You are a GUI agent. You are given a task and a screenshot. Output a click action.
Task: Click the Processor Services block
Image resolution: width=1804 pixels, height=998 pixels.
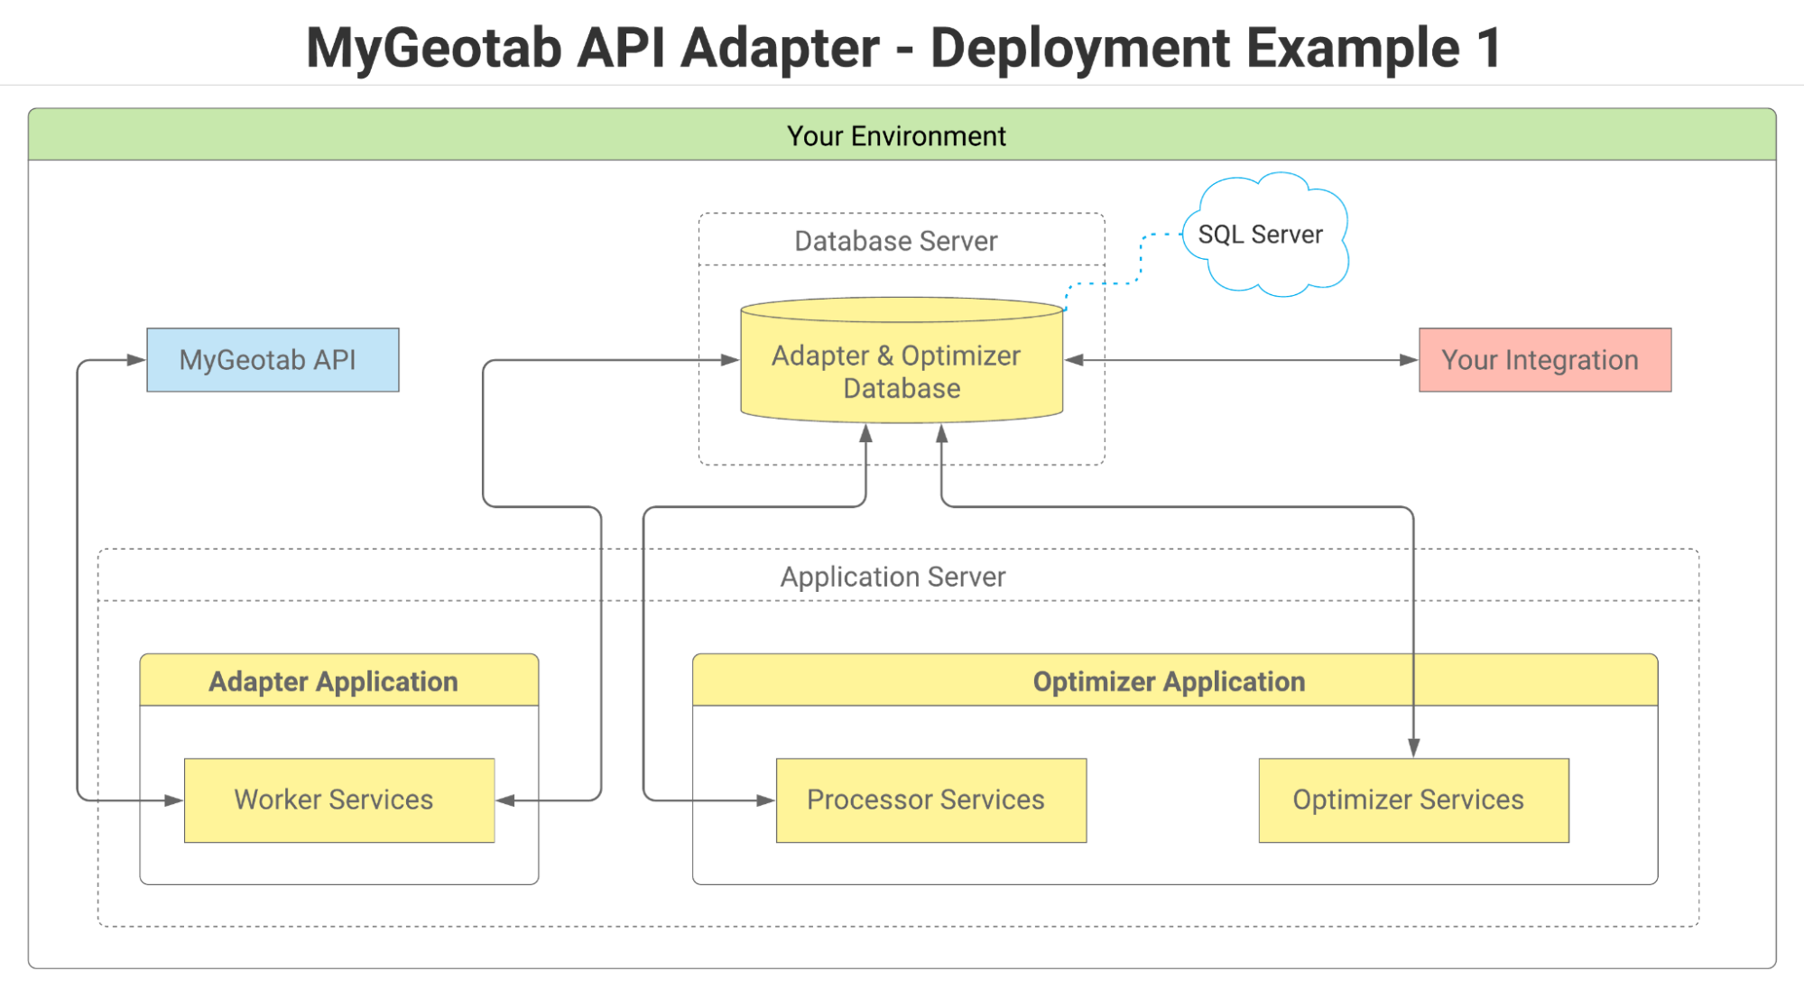coord(930,799)
